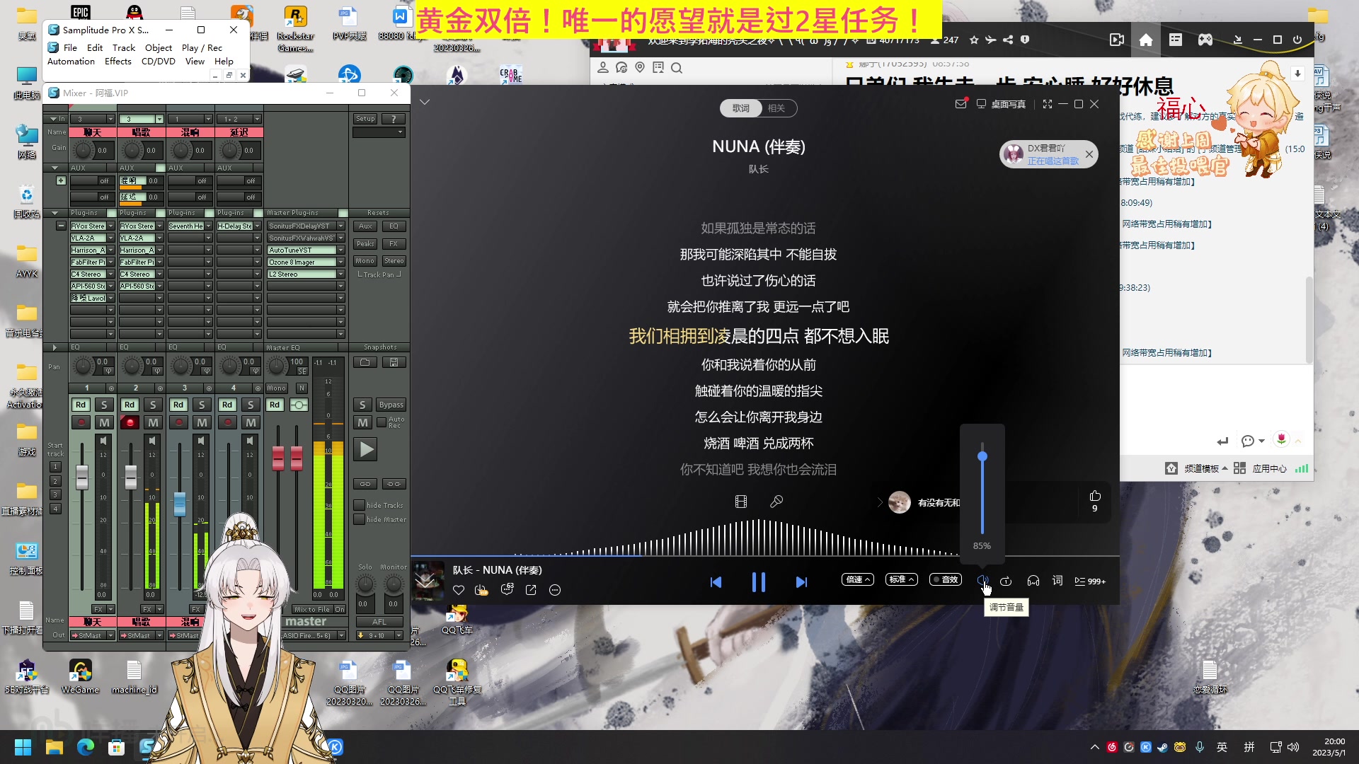This screenshot has width=1359, height=764.
Task: Open the AutoTuneVST master plug-in dropdown
Action: point(340,250)
